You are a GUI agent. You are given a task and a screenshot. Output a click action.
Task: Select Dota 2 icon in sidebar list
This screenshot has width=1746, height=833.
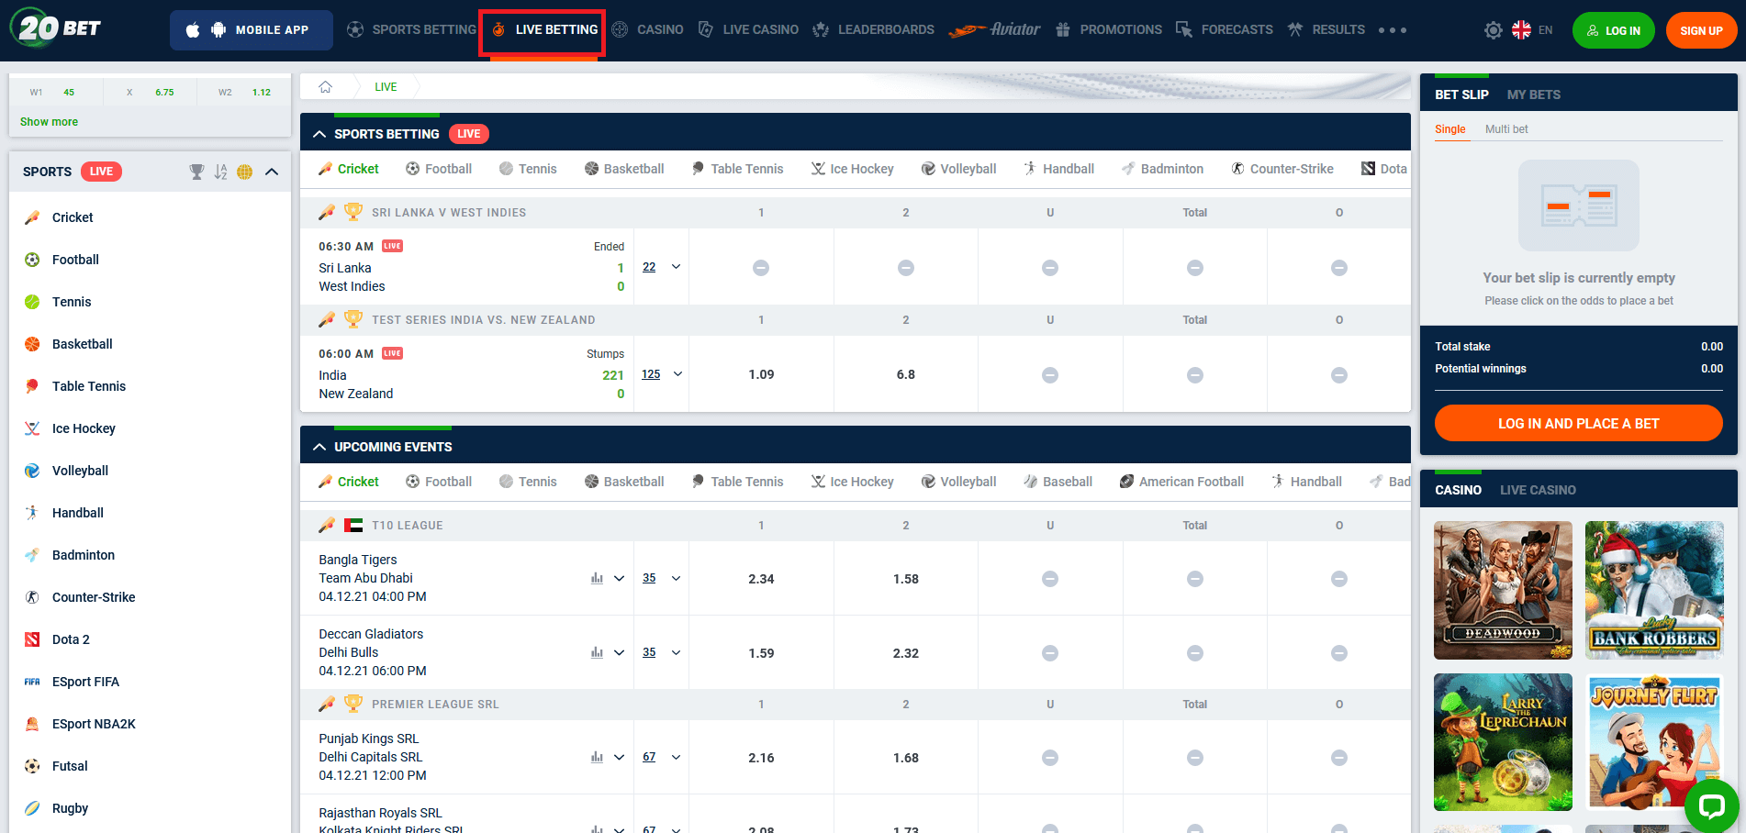(32, 639)
